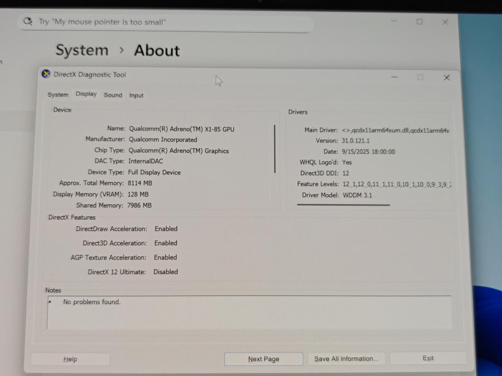Click the 'About' page heading in Settings

coord(157,50)
